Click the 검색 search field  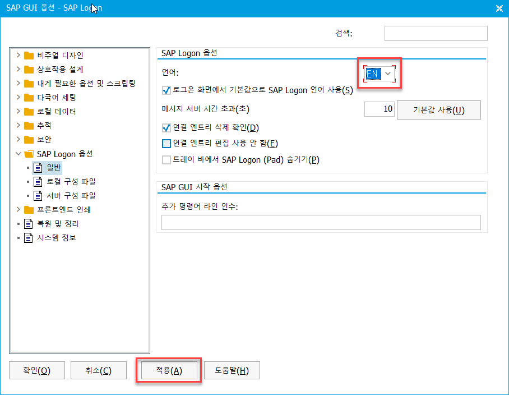pyautogui.click(x=436, y=34)
